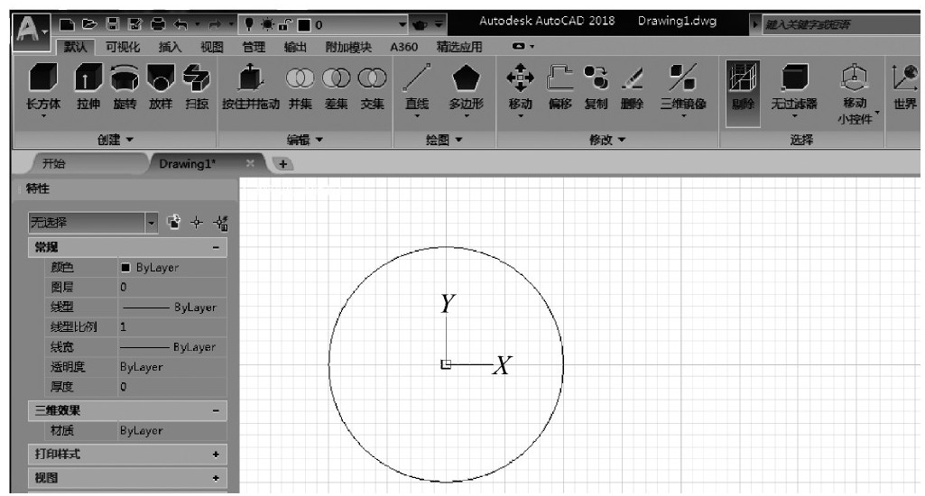Select the 多边形 Polygon tool
This screenshot has width=925, height=496.
(x=466, y=89)
